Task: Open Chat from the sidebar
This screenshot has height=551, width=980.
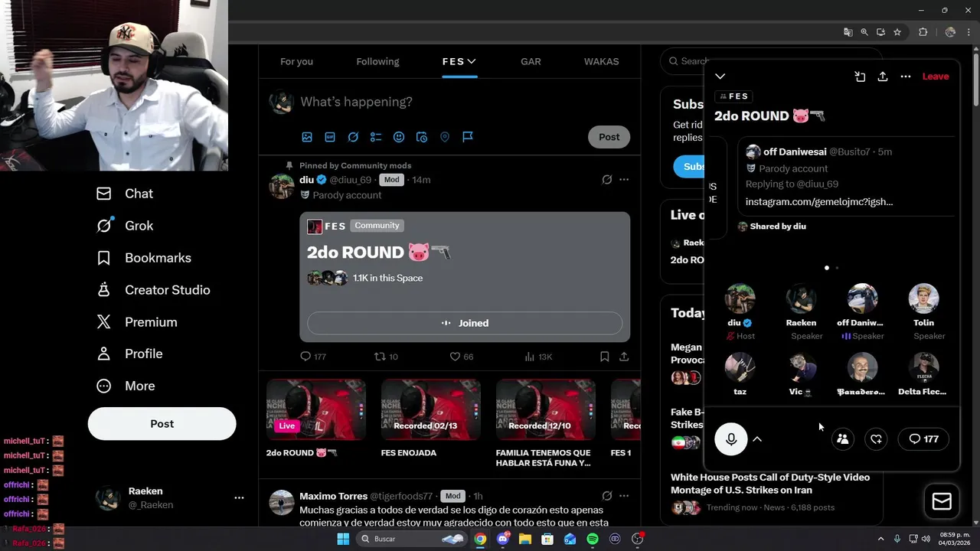Action: pyautogui.click(x=125, y=194)
